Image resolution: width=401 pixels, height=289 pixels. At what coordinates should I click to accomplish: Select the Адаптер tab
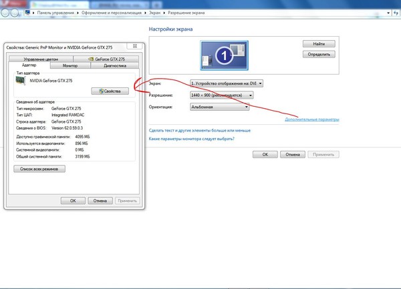tap(29, 65)
